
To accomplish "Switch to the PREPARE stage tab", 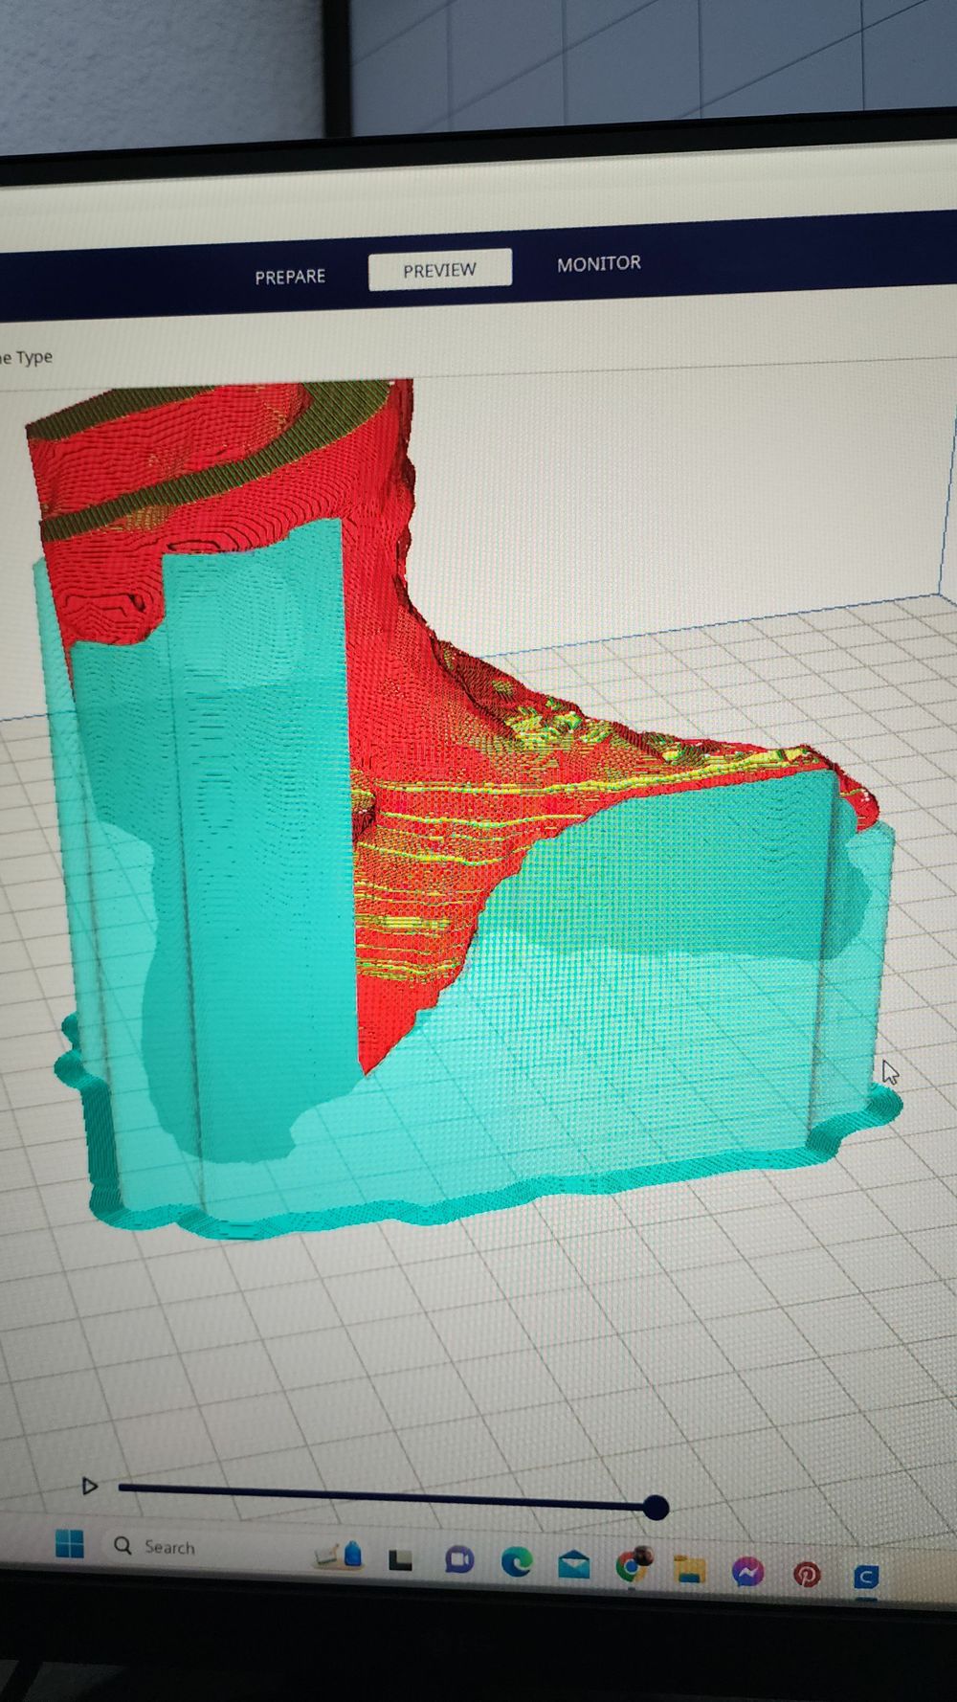I will pyautogui.click(x=290, y=277).
